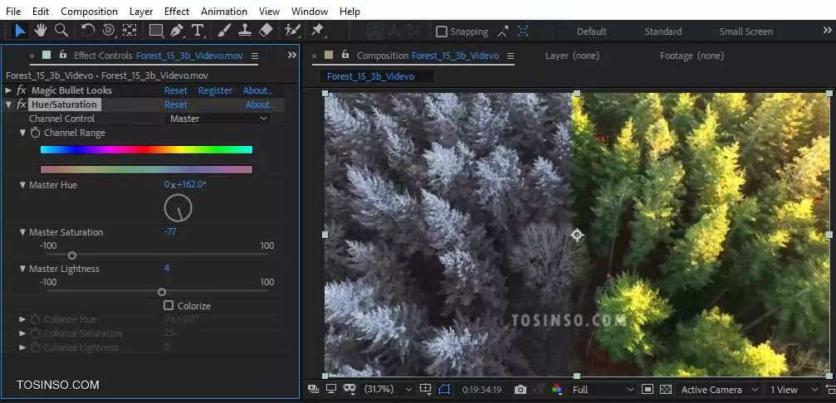Image resolution: width=836 pixels, height=403 pixels.
Task: Reset the Hue/Saturation effect
Action: 175,104
